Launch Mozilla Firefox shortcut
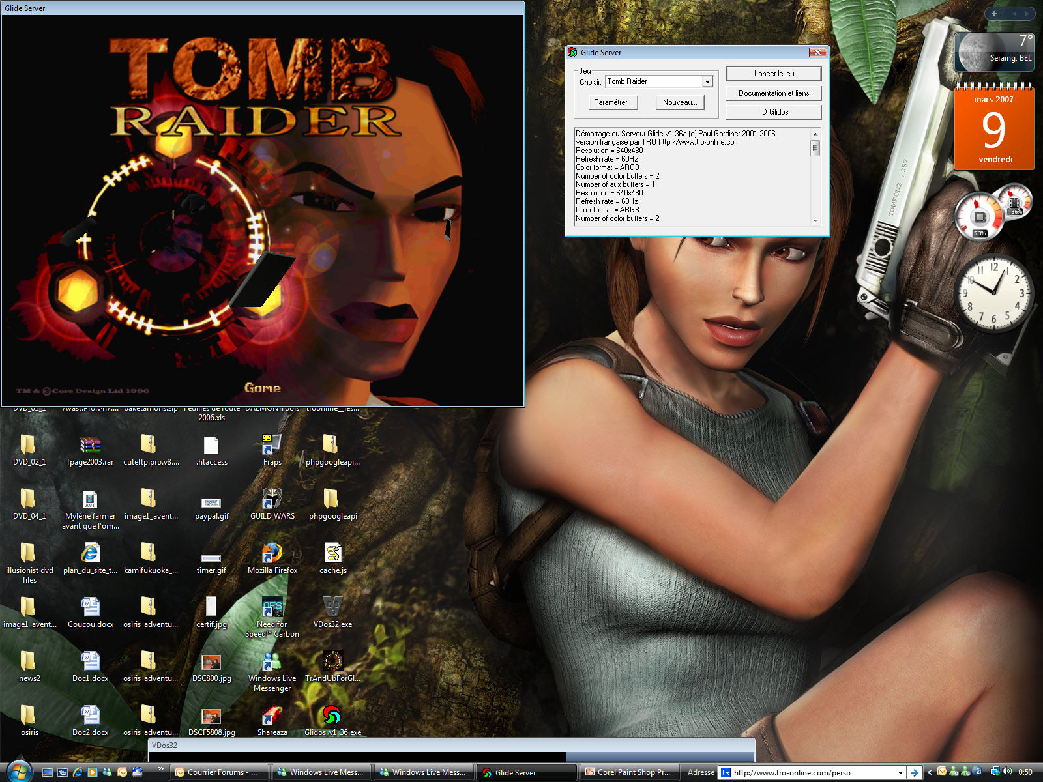The height and width of the screenshot is (782, 1043). 272,558
